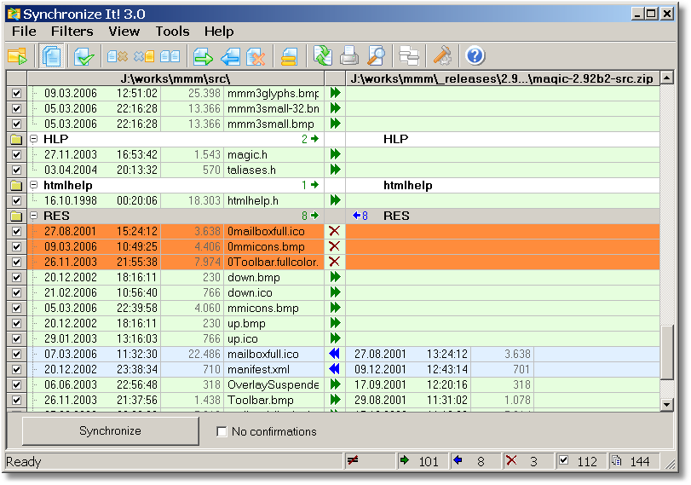This screenshot has width=691, height=485.
Task: Collapse the htmlhelp folder group
Action: pos(34,185)
